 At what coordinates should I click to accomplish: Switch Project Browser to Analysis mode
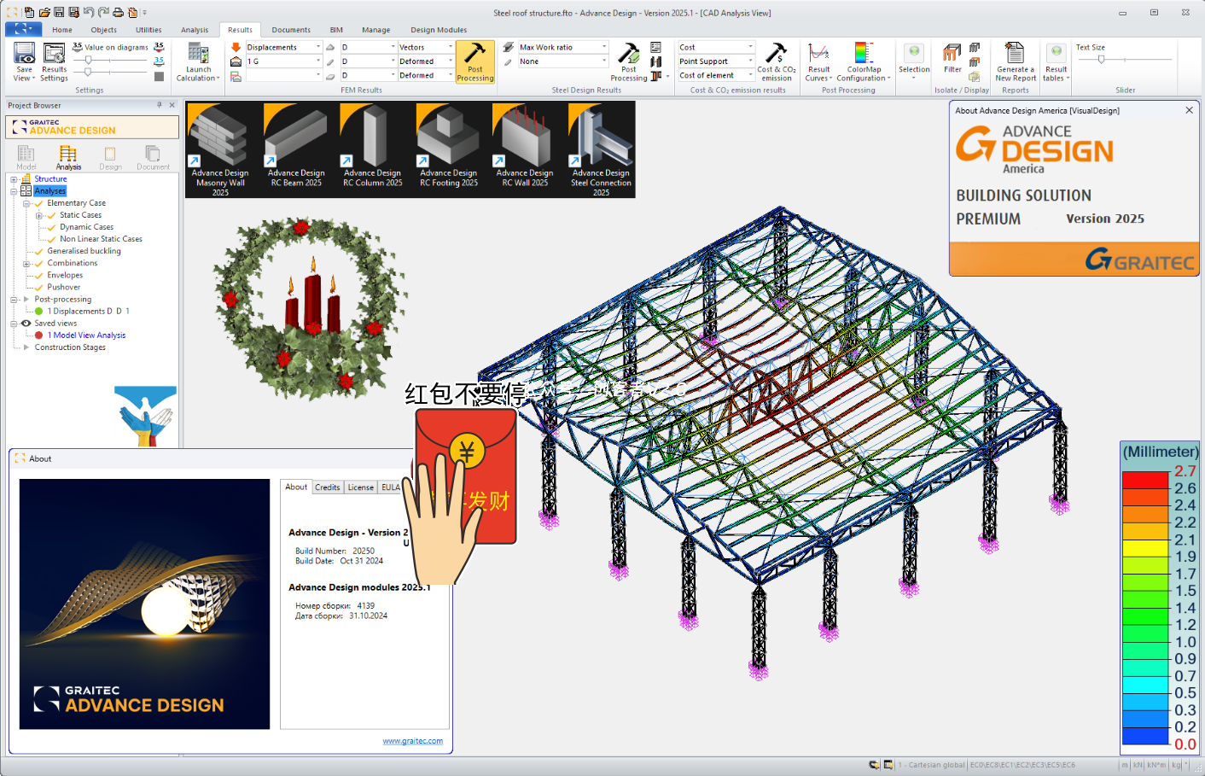pos(68,157)
